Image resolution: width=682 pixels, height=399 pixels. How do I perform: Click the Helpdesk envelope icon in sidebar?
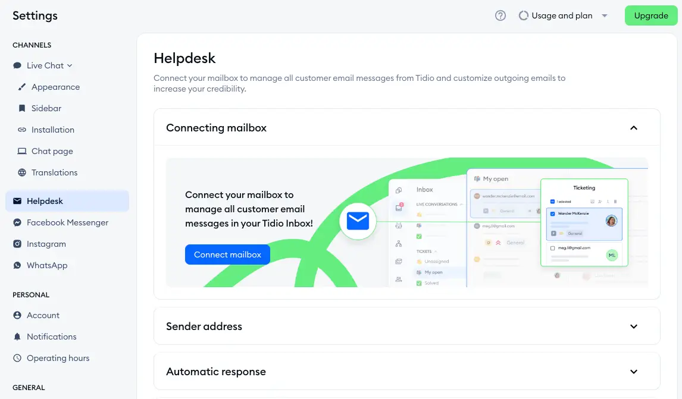[x=17, y=201]
